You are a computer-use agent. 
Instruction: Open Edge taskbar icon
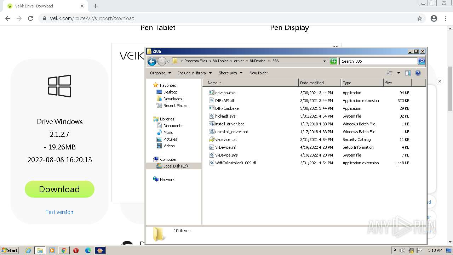pyautogui.click(x=88, y=250)
